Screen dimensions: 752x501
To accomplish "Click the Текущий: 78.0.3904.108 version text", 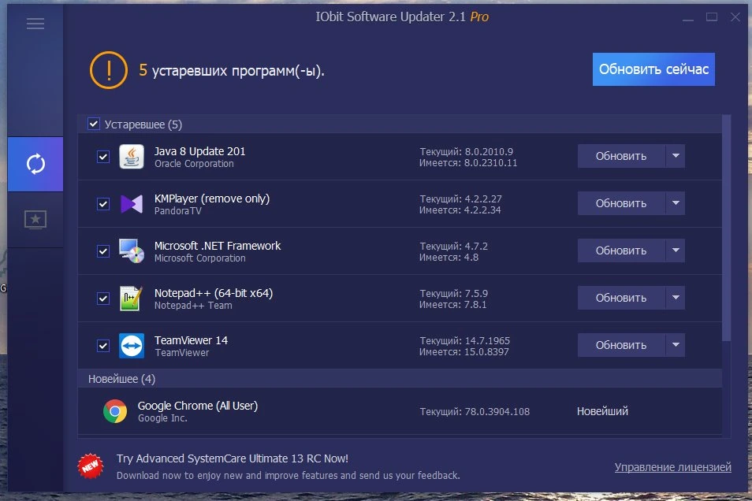I will [x=475, y=411].
